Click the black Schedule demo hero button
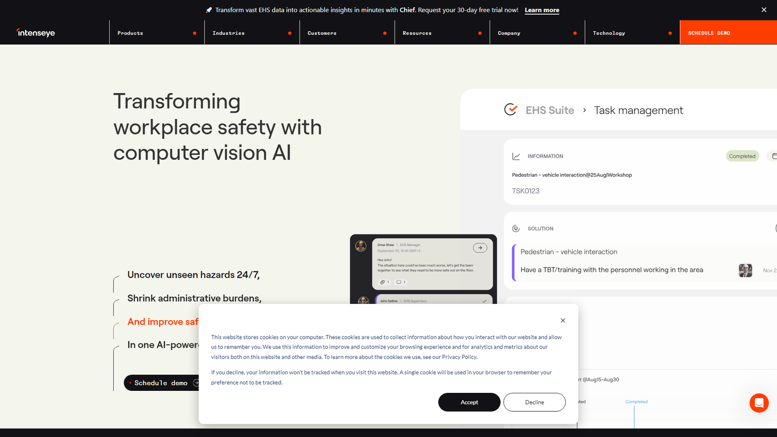Image resolution: width=777 pixels, height=437 pixels. tap(162, 383)
